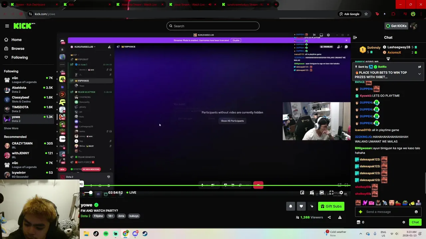Click the Dota 2 category link under the title
Screen dimensions: 426x239
click(x=86, y=216)
